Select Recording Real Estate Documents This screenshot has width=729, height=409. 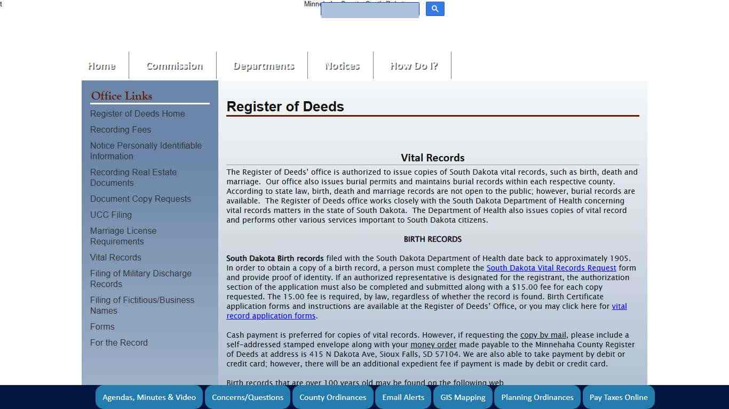click(x=133, y=177)
